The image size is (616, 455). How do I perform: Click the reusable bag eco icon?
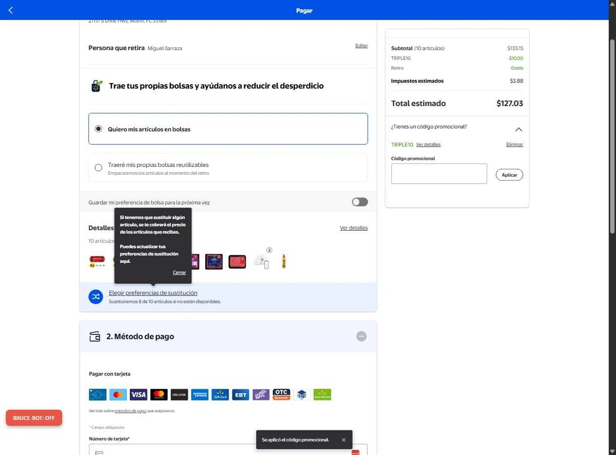point(97,86)
